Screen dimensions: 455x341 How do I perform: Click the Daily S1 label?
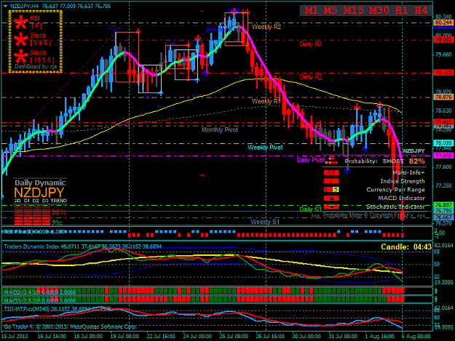(310, 209)
